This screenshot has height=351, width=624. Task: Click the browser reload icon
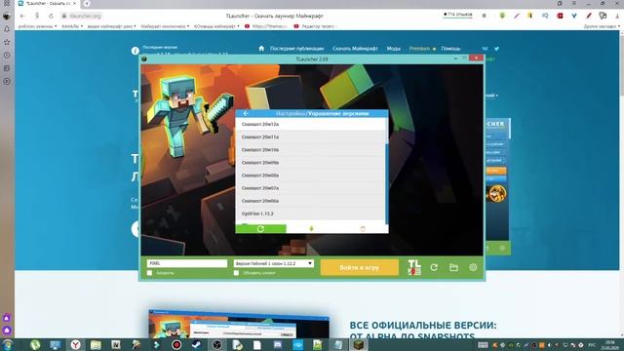coord(51,16)
